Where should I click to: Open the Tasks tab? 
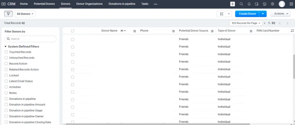[x=145, y=4]
